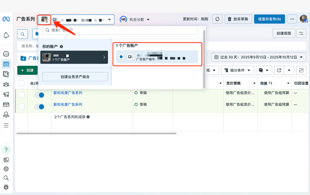Select the ad account radio button
Viewport: 310px width, 195px height.
tap(121, 57)
